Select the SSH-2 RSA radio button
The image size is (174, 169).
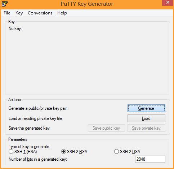tap(74, 152)
